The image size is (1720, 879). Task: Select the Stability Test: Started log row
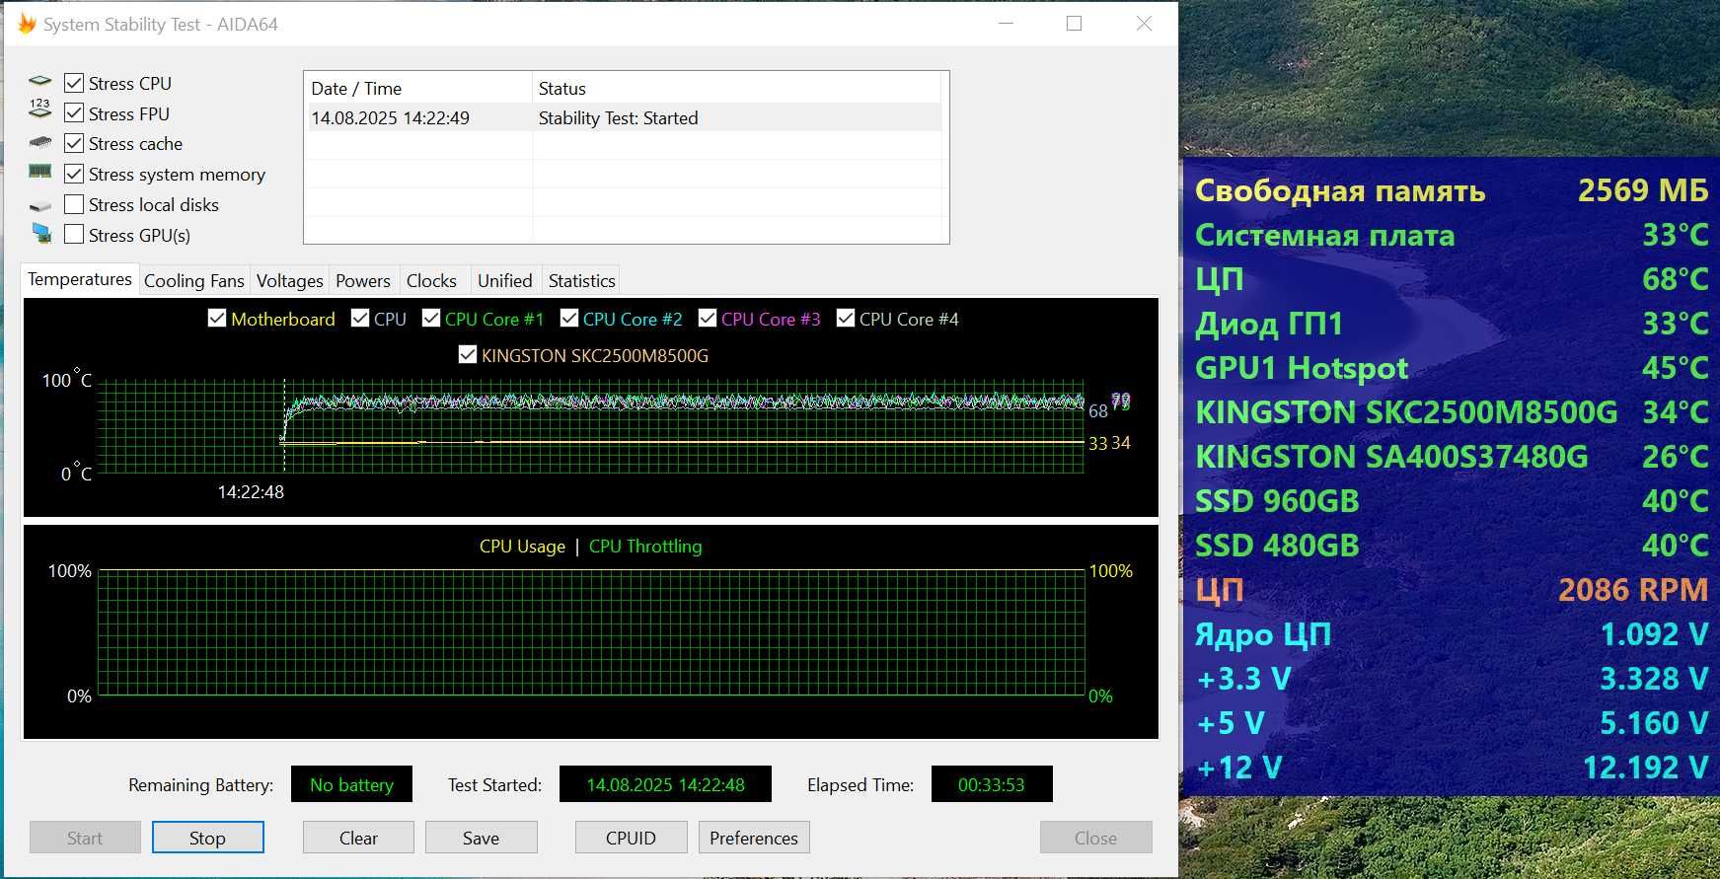624,118
